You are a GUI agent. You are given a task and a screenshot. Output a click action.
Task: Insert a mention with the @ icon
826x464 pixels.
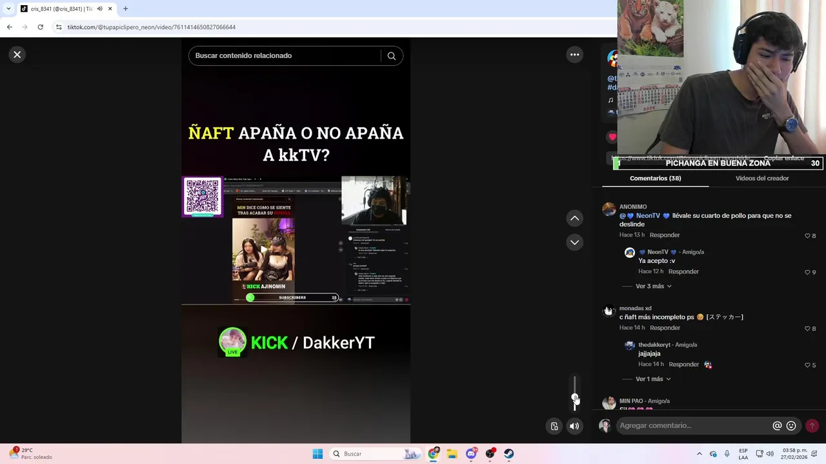[777, 426]
